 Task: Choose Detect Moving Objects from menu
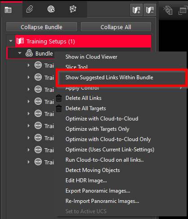pos(93,170)
